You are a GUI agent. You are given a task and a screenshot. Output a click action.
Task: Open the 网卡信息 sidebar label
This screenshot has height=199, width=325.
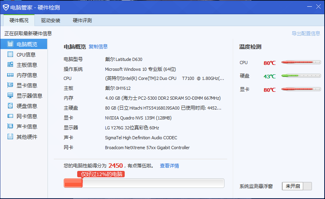click(27, 116)
